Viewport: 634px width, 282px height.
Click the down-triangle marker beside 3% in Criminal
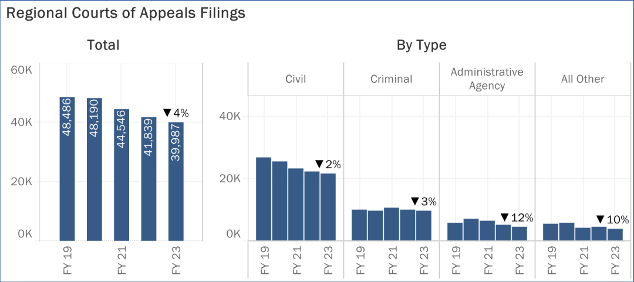[415, 202]
